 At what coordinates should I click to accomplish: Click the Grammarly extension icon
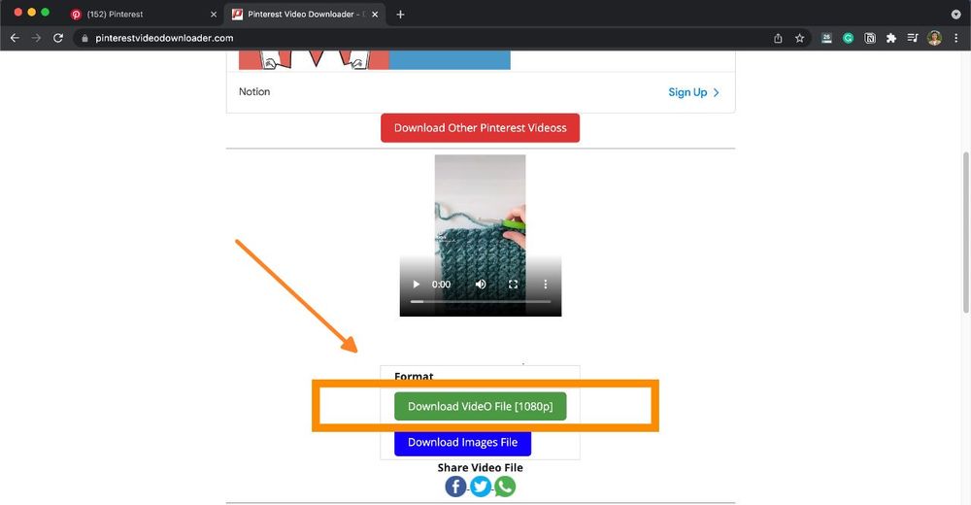848,39
